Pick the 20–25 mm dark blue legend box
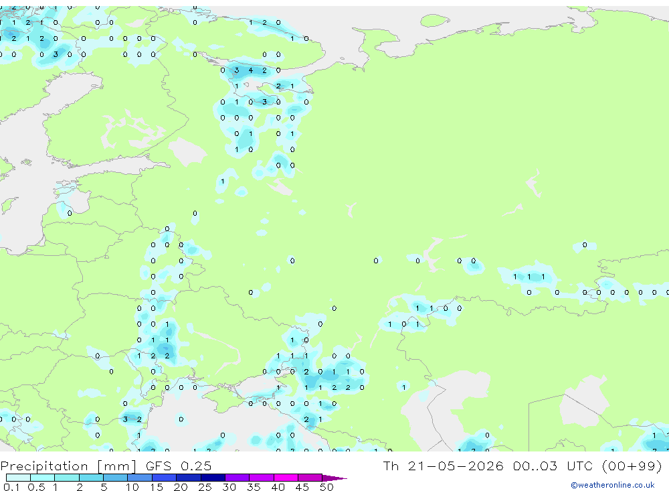This screenshot has height=491, width=669. click(189, 478)
